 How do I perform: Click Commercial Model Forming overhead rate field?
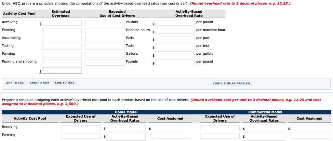[x=265, y=136]
